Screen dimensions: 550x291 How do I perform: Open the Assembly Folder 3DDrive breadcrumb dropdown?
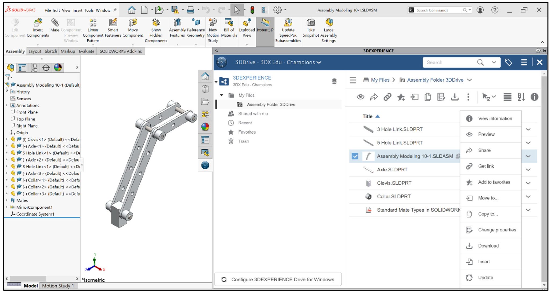[x=469, y=80]
